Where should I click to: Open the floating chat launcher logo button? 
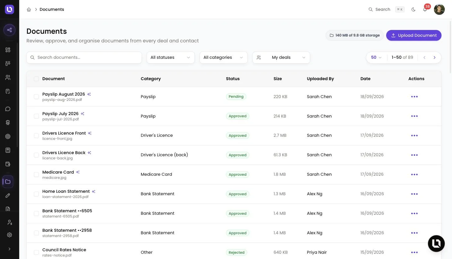coord(436,244)
